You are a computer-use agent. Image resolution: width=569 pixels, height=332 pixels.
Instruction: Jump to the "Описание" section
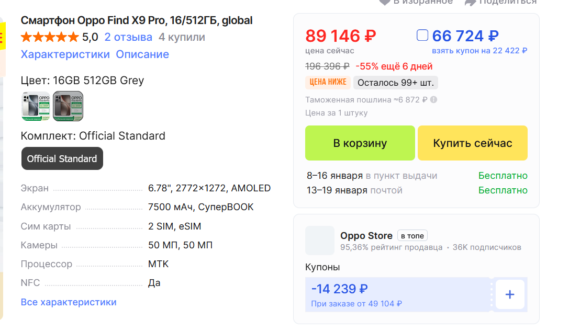coord(142,54)
